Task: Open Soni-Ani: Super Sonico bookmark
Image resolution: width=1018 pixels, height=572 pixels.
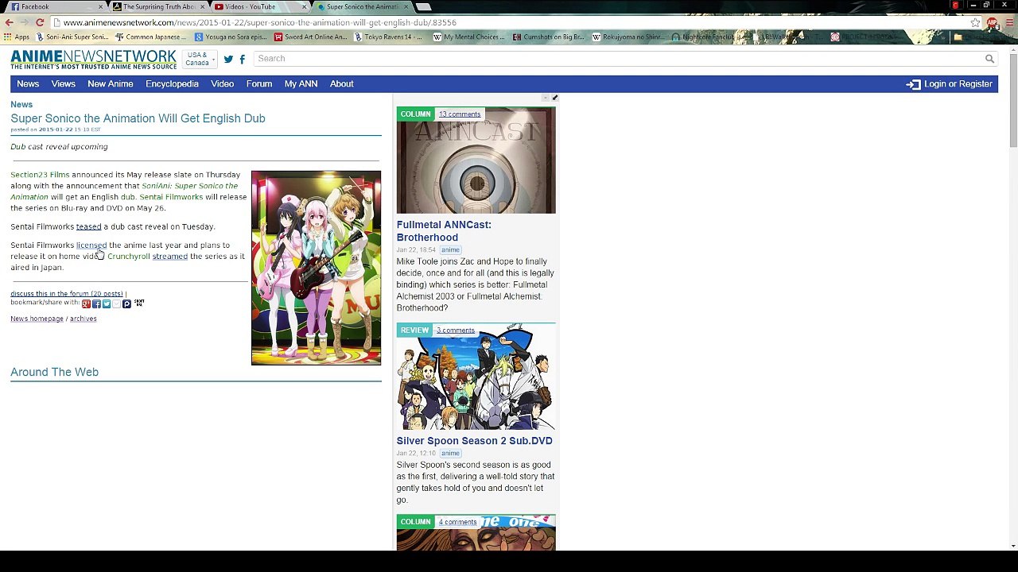Action: 72,37
